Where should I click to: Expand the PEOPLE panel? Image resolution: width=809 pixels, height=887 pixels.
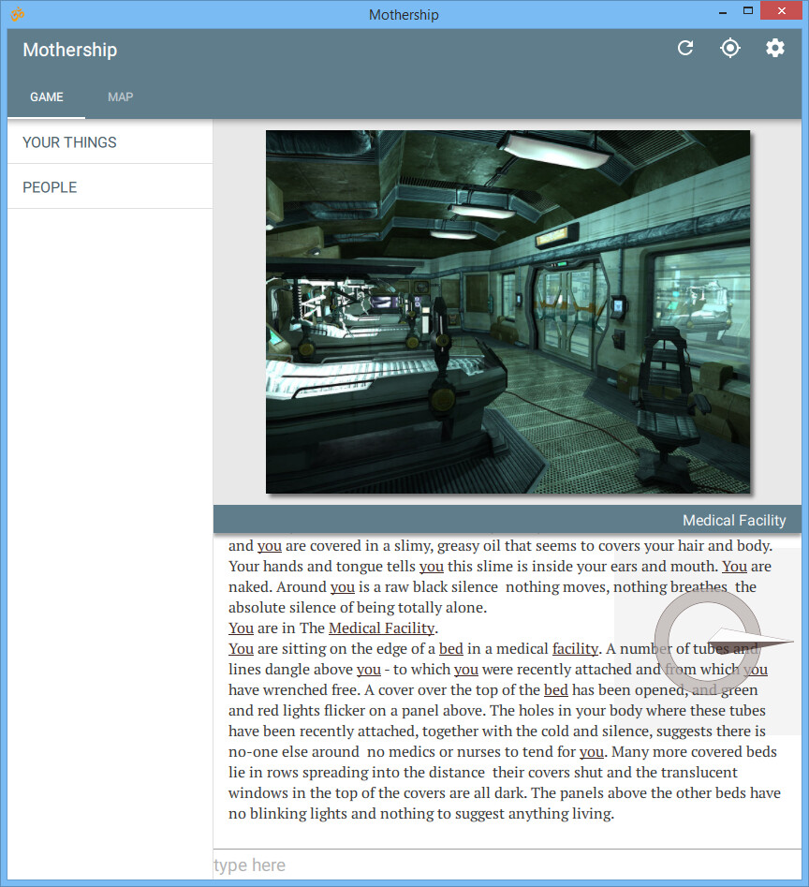[110, 187]
